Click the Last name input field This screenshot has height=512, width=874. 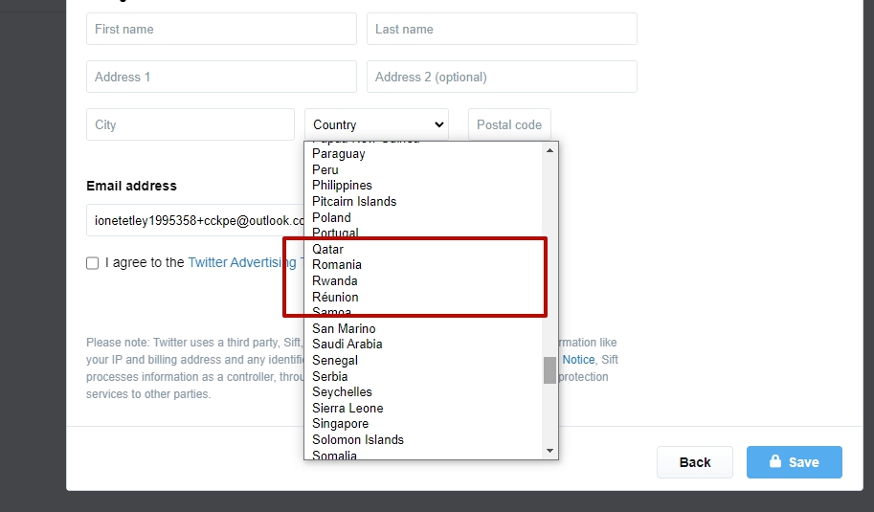tap(502, 29)
